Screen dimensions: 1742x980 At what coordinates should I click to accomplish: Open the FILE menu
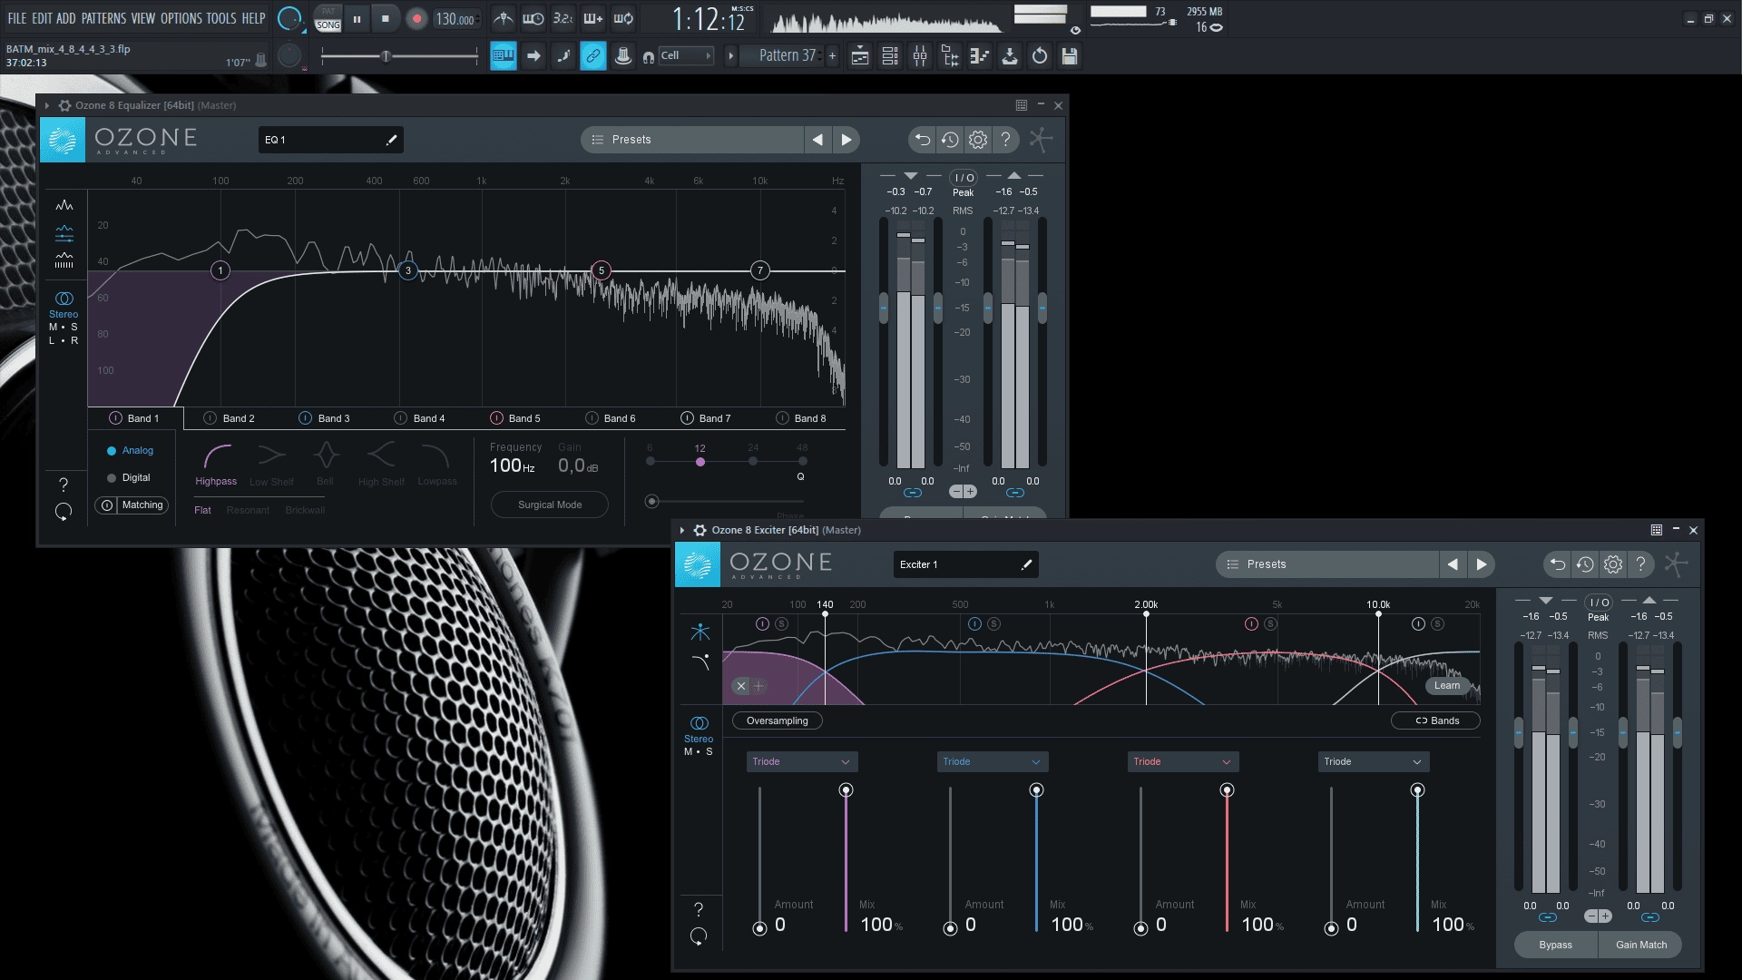(17, 18)
